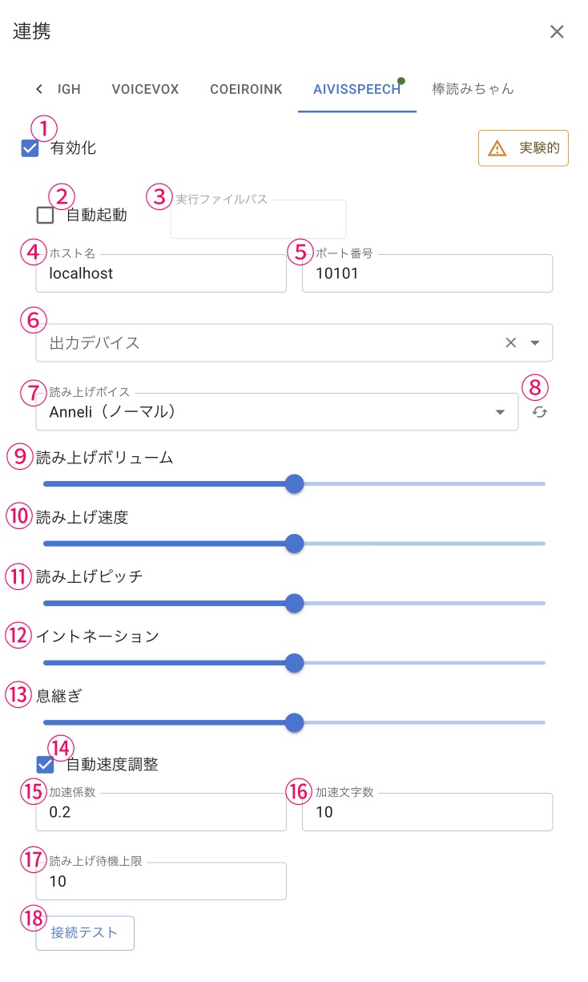This screenshot has height=982, width=588.
Task: Open the COEIROINK tab
Action: tap(246, 89)
